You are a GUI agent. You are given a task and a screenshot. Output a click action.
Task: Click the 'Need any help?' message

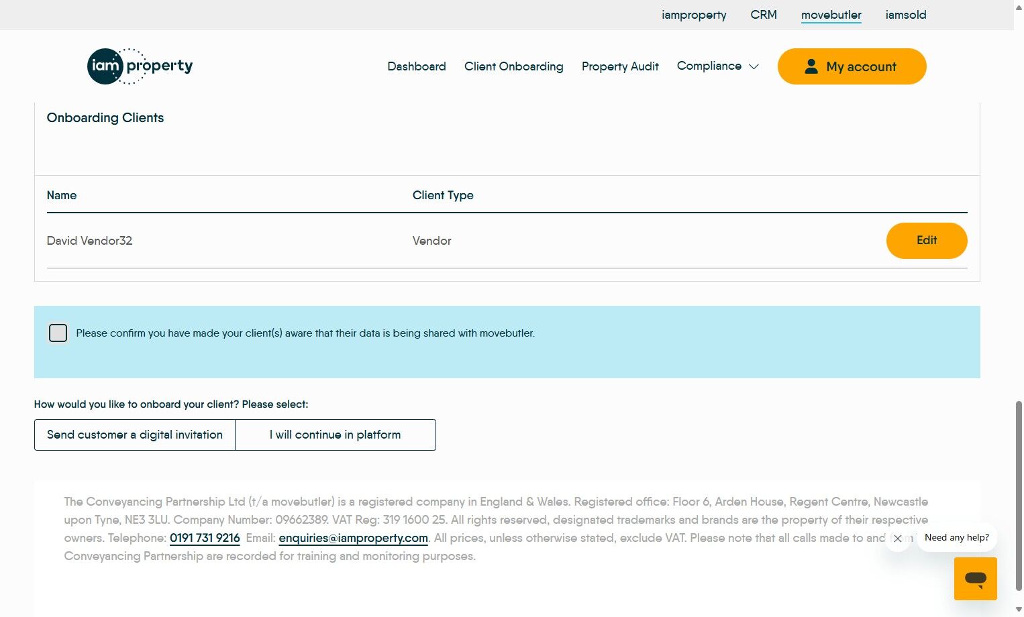957,538
